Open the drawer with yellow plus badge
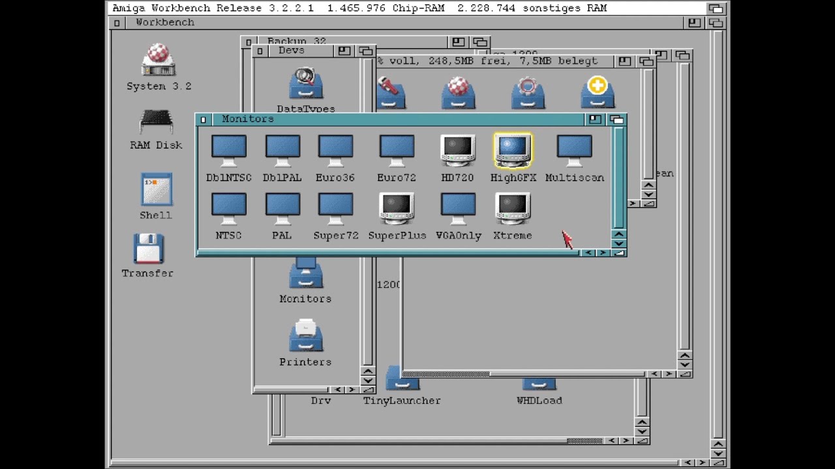 [x=598, y=92]
